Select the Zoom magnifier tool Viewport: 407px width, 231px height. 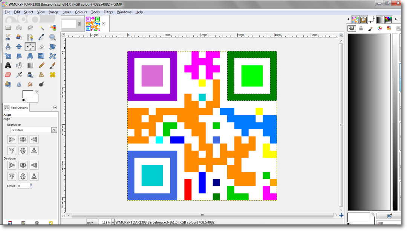pyautogui.click(x=53, y=37)
